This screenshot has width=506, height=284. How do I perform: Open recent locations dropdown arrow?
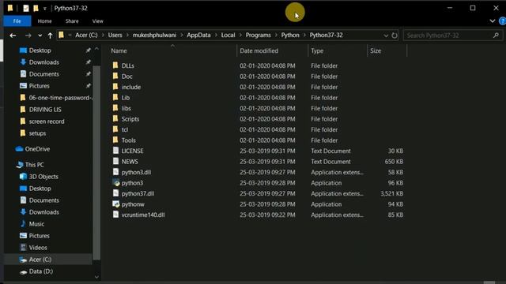pyautogui.click(x=40, y=35)
